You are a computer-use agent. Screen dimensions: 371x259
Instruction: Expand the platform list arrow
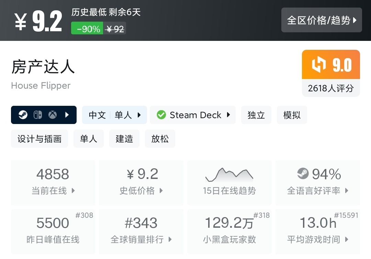67,115
